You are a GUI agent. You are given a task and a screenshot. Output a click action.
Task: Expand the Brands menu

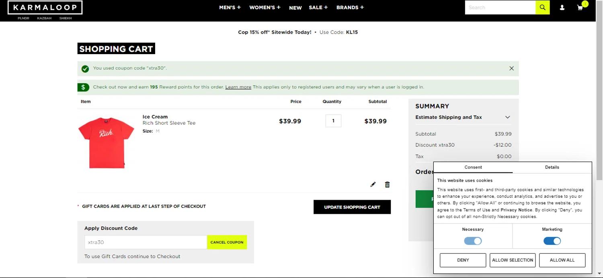pos(350,8)
